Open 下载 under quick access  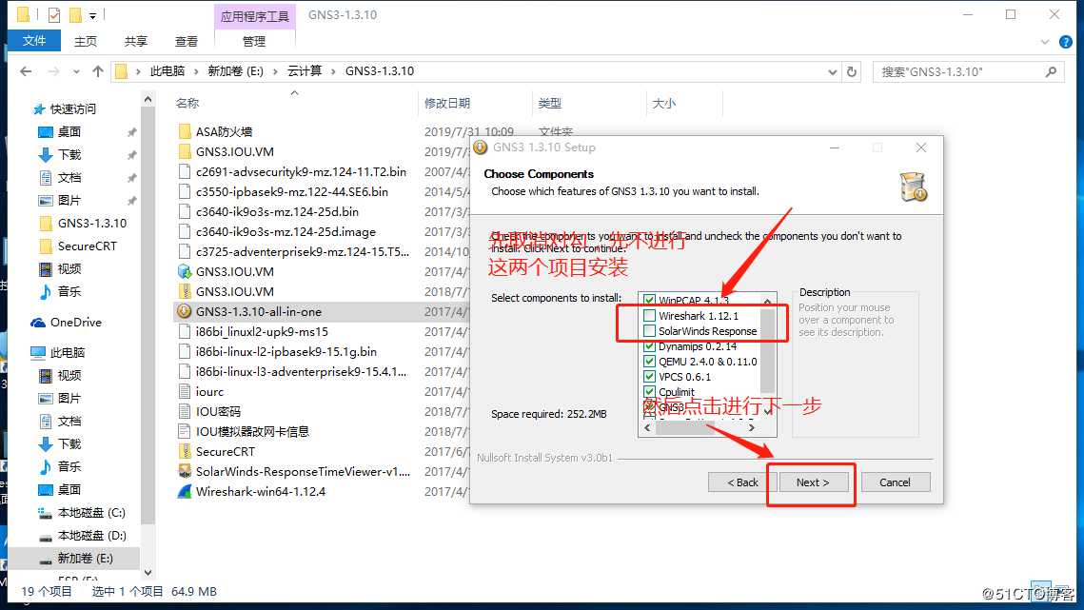tap(69, 154)
